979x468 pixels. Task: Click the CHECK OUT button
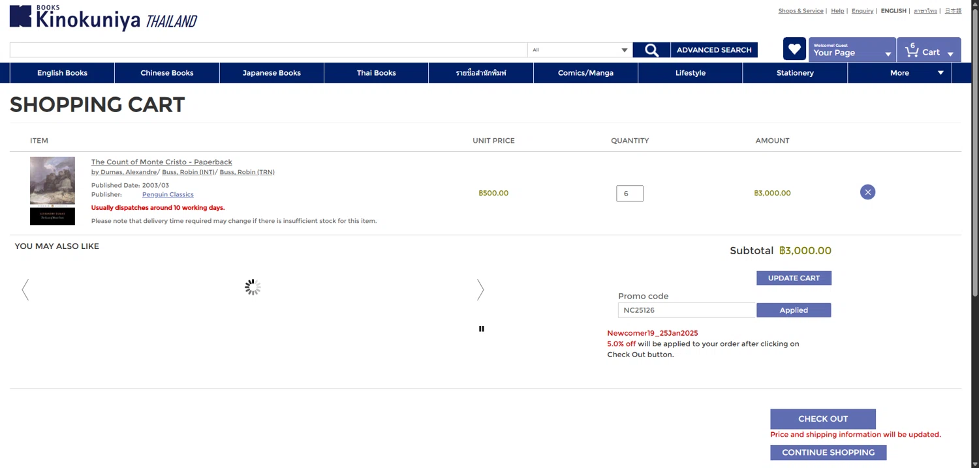[823, 419]
